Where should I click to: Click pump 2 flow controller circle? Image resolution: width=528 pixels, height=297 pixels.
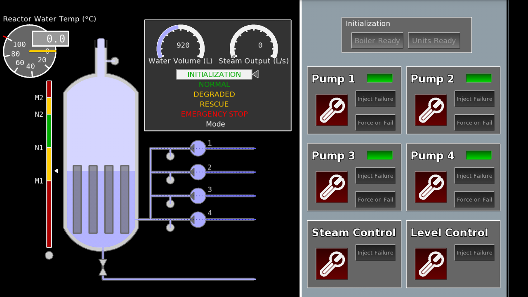coord(170,180)
